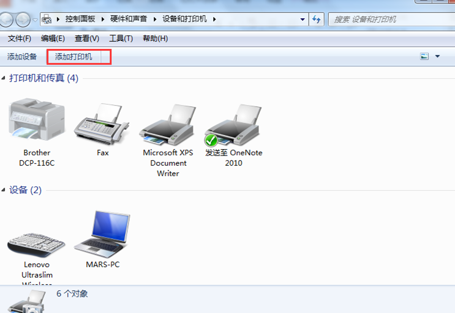455x313 pixels.
Task: Click the Microsoft XPS Document Writer label
Action: 168,163
